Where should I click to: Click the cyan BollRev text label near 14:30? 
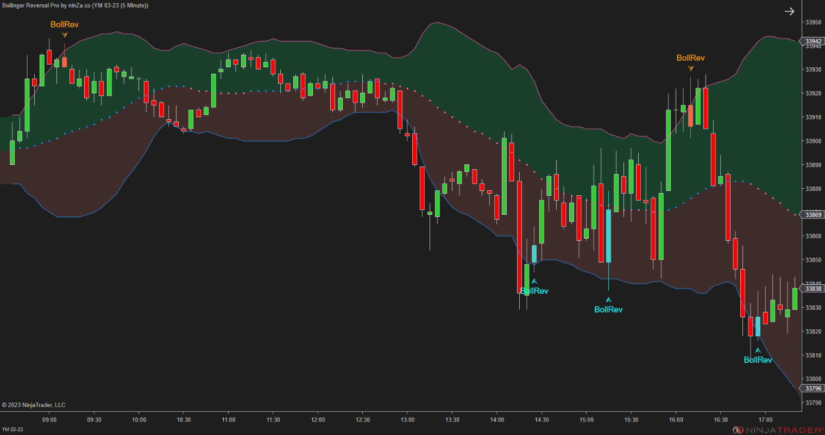[534, 291]
